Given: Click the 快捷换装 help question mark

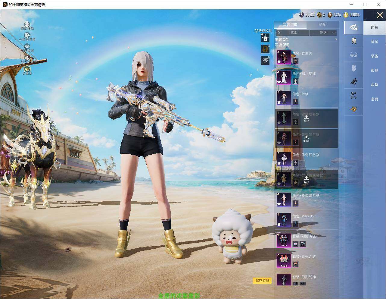Looking at the screenshot, I should pyautogui.click(x=257, y=31).
